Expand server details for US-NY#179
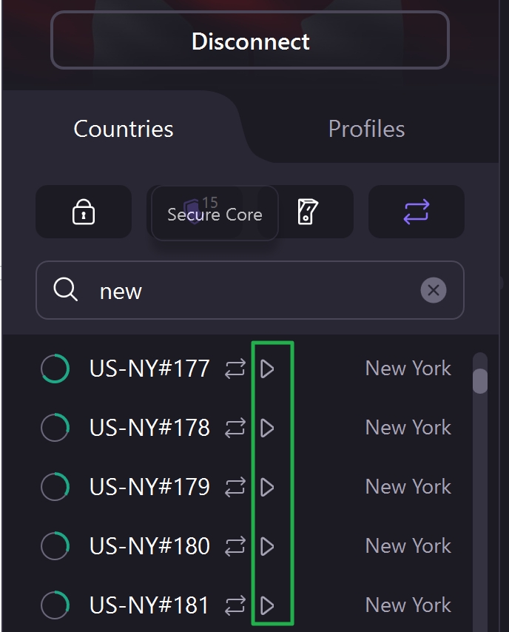Image resolution: width=509 pixels, height=632 pixels. click(x=266, y=486)
